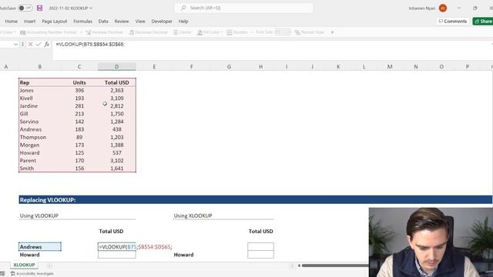Click Units value 396
Viewport: 493px width, 277px height.
pyautogui.click(x=79, y=91)
